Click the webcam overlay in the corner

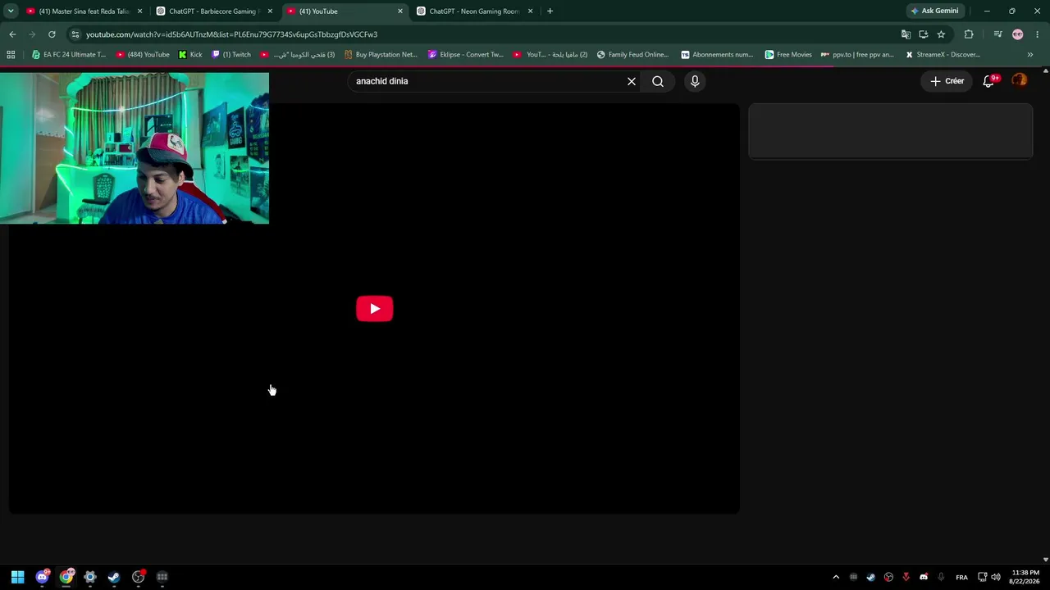tap(135, 148)
